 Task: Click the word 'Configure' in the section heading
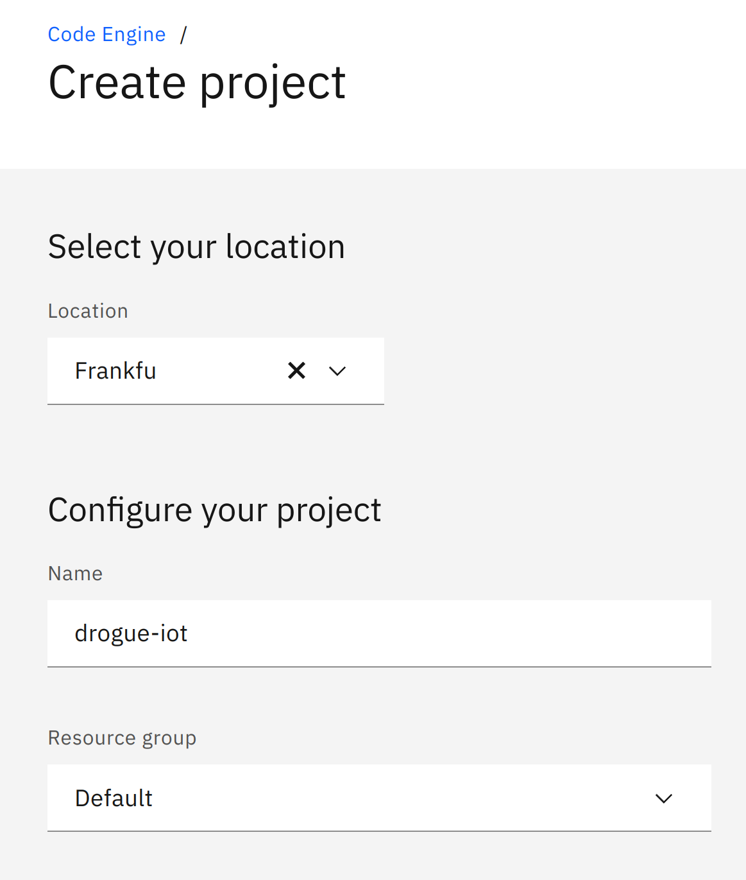(x=120, y=511)
